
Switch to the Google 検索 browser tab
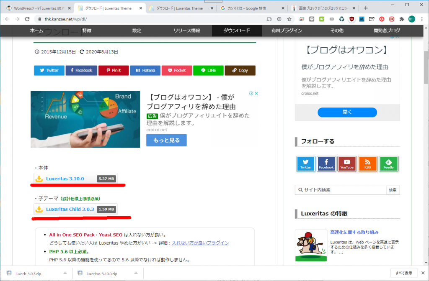(x=251, y=8)
